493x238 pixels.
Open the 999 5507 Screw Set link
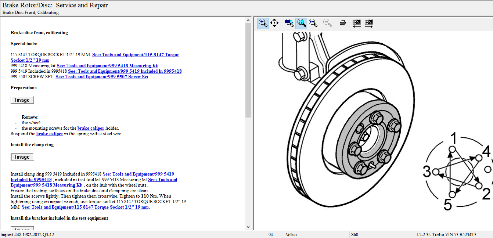click(x=102, y=77)
